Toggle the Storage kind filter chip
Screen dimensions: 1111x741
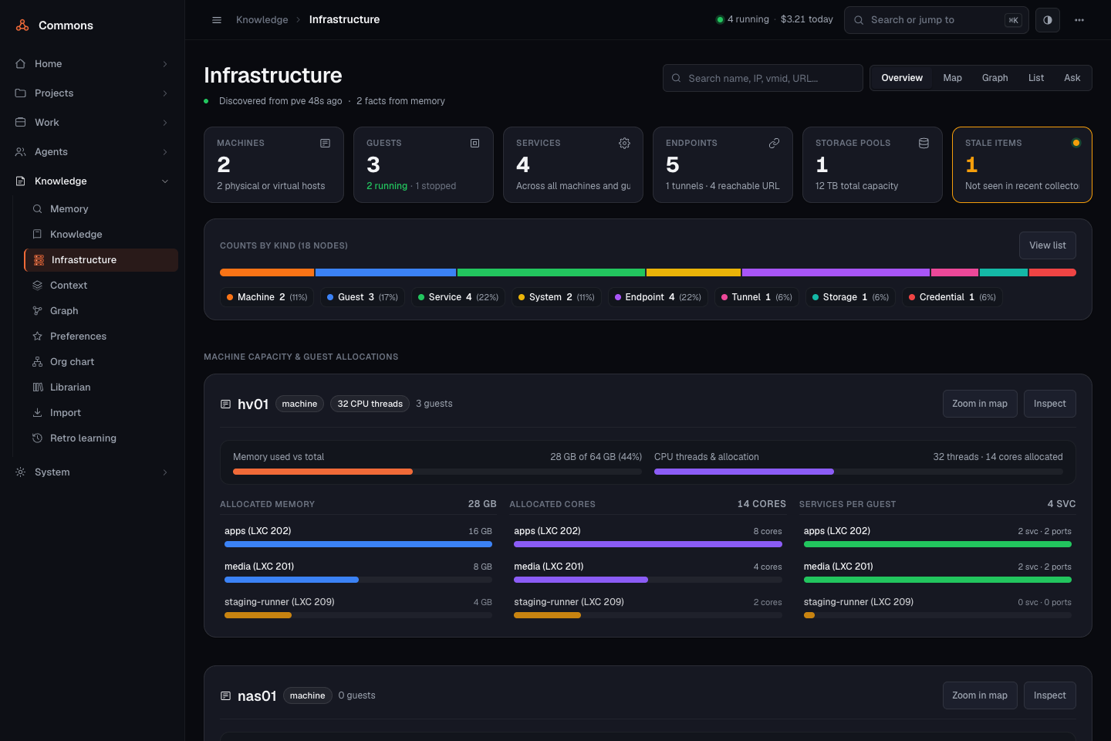pyautogui.click(x=850, y=297)
